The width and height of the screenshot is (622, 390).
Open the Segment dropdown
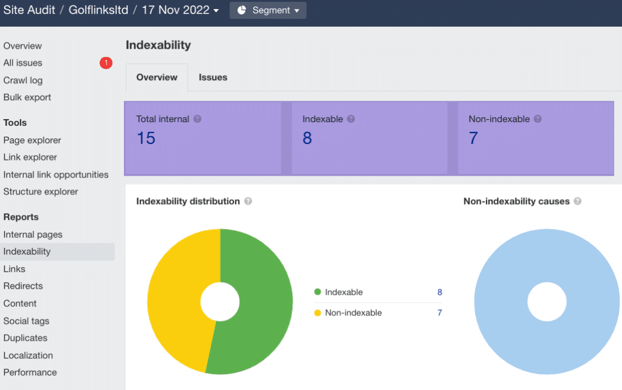[x=268, y=10]
